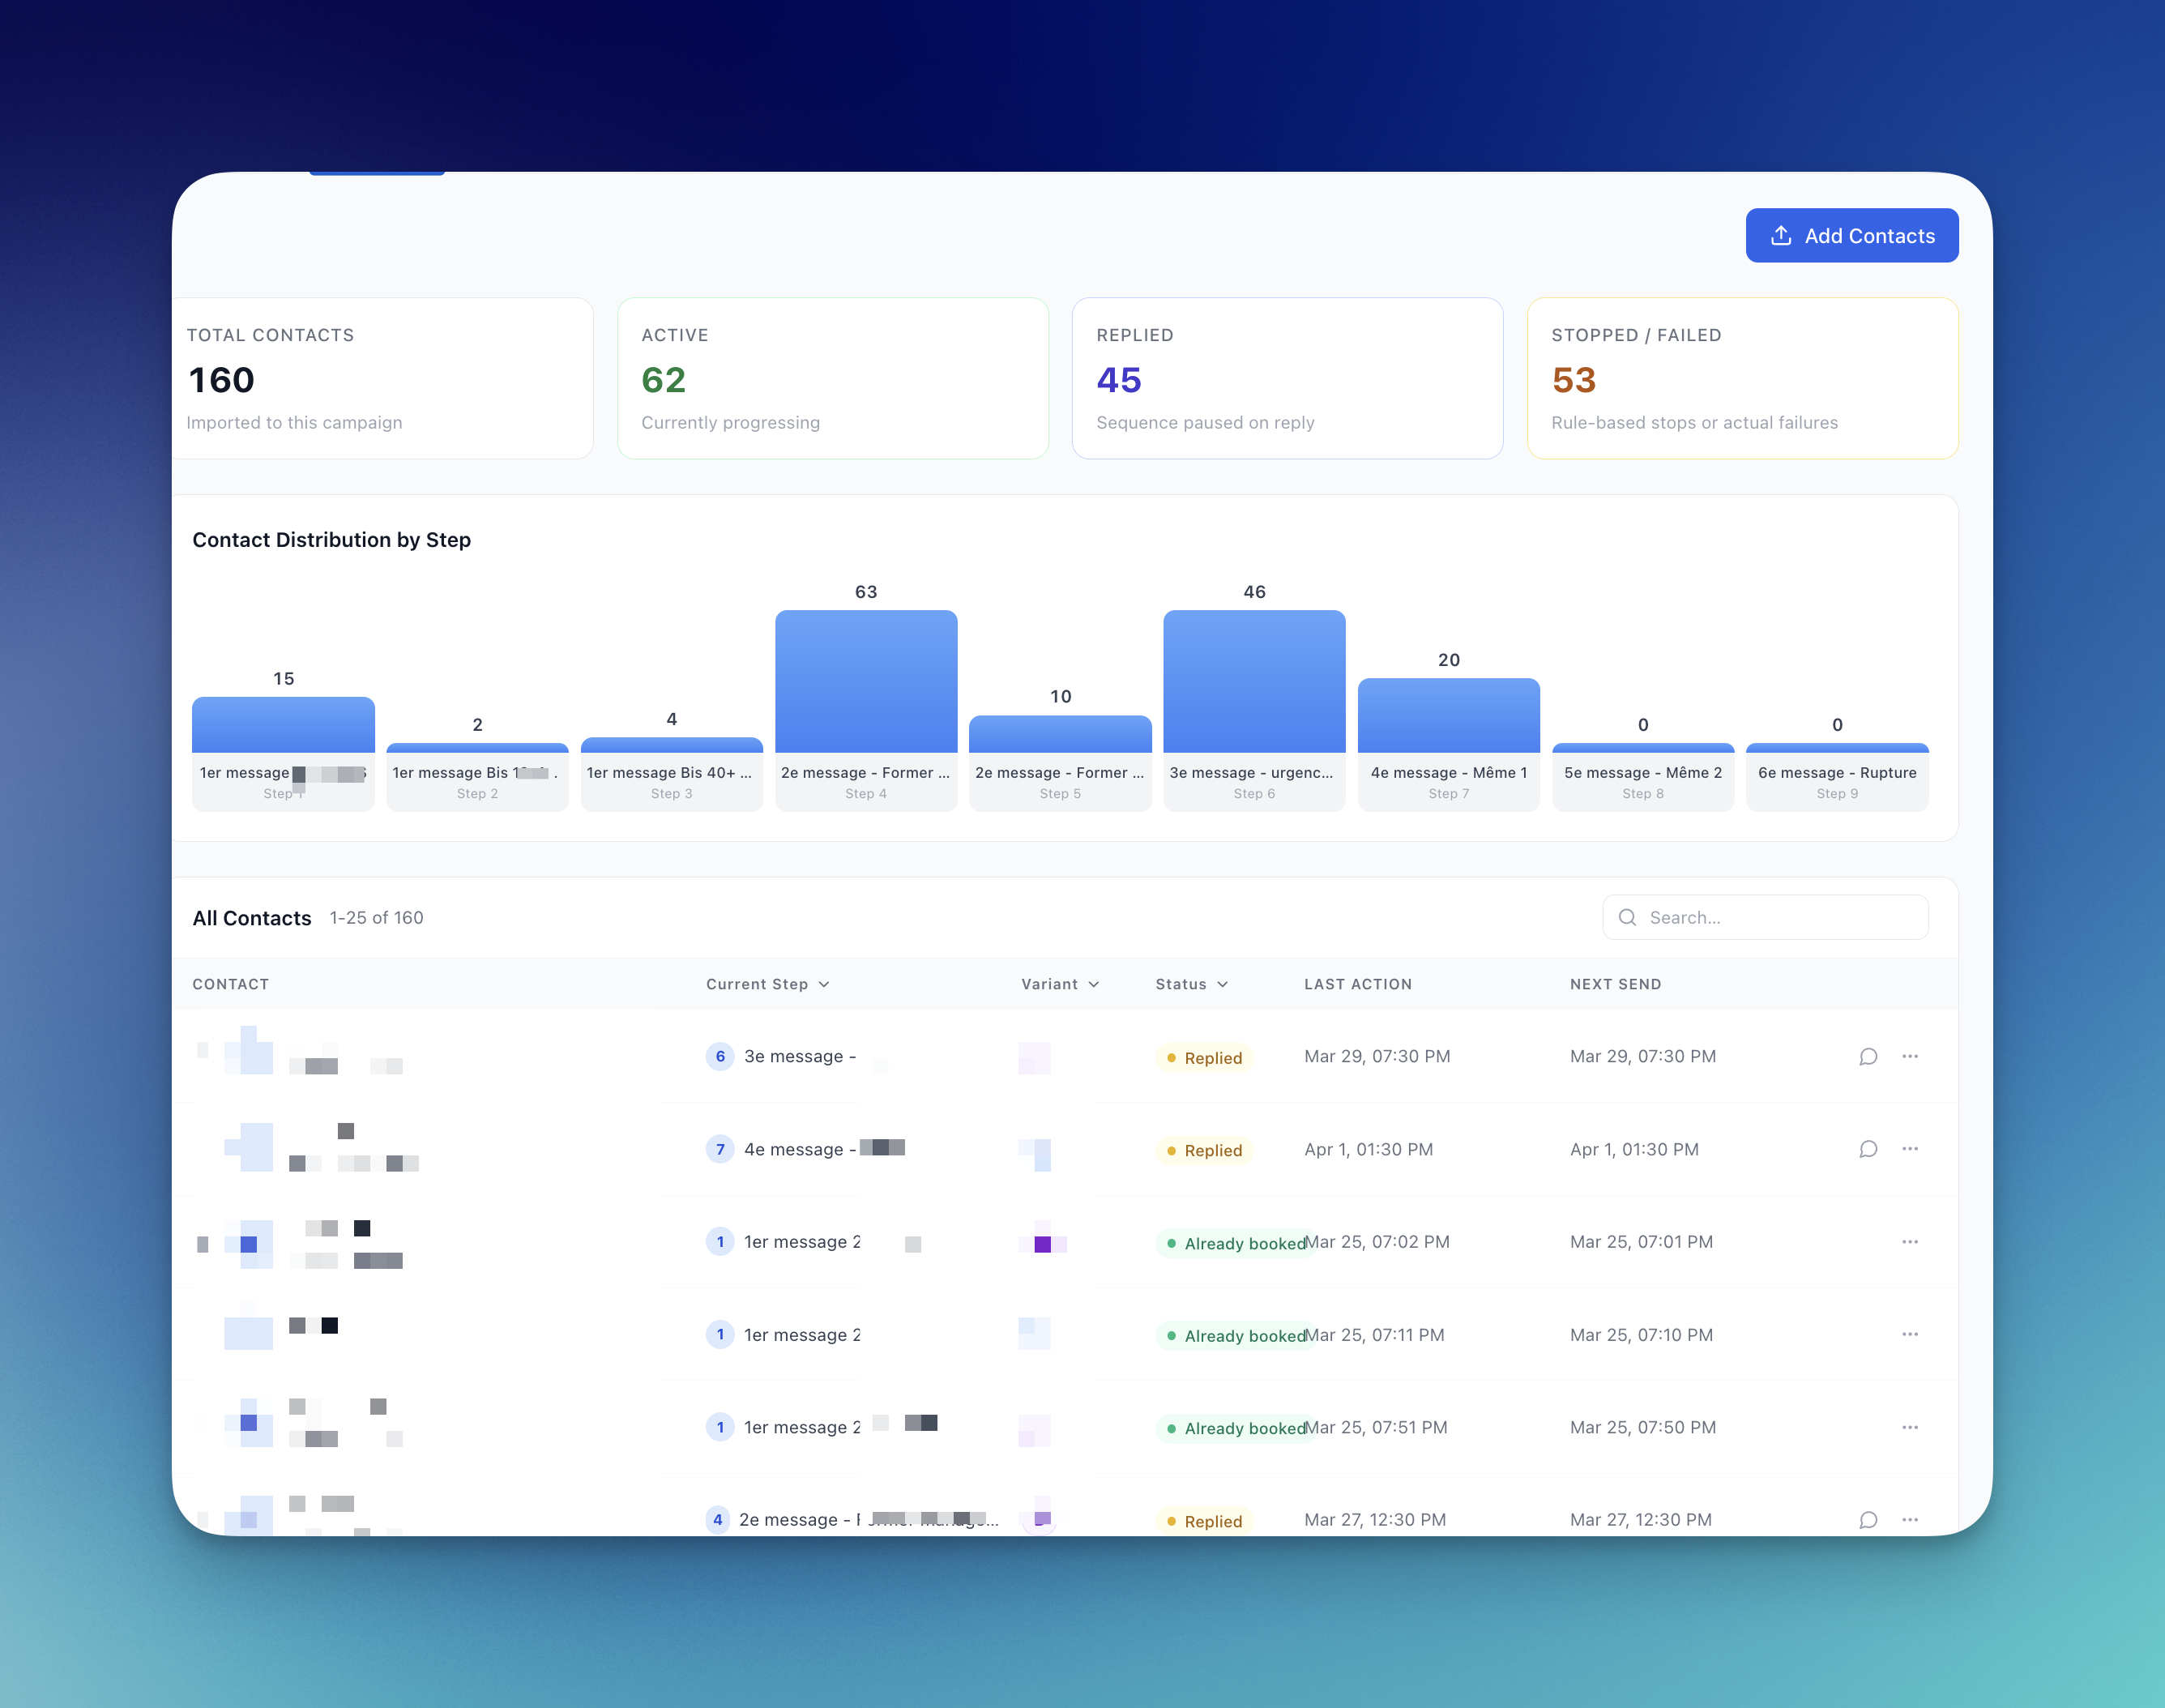Open more options for Mar 25, 07:11 PM row

click(1909, 1335)
